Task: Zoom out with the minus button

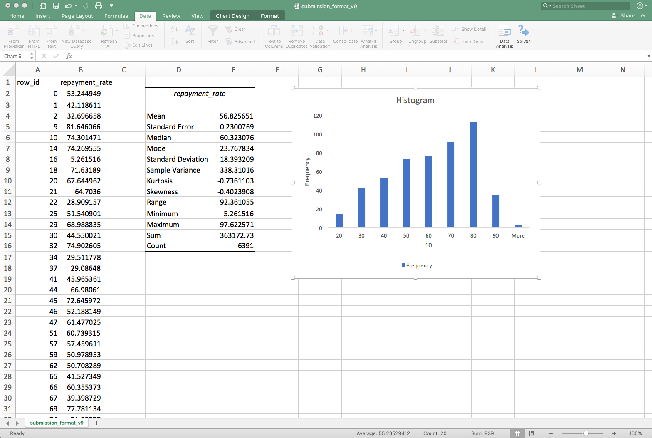Action: (x=551, y=433)
